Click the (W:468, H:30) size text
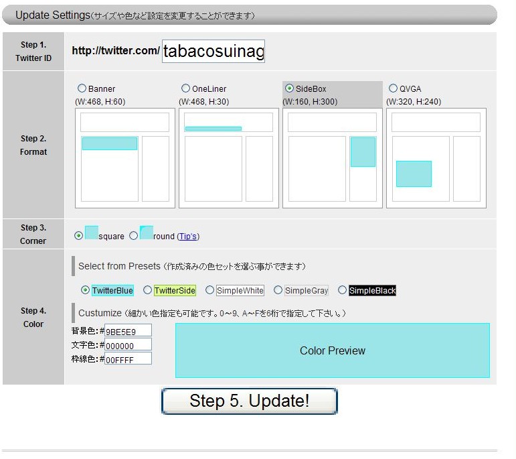 coord(203,101)
